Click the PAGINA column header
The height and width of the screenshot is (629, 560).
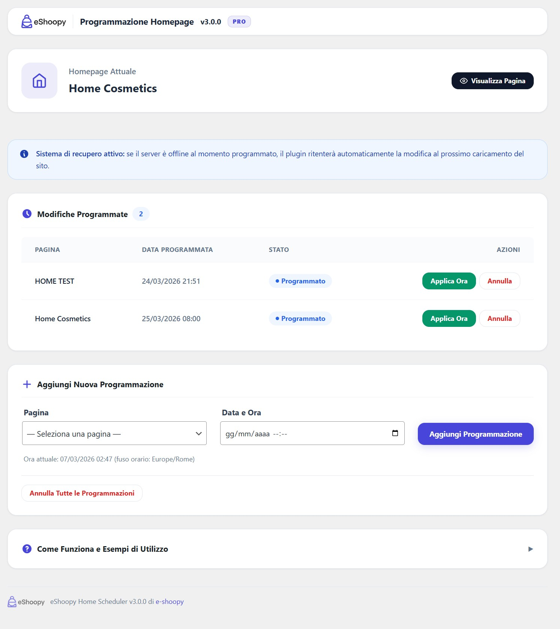point(47,250)
